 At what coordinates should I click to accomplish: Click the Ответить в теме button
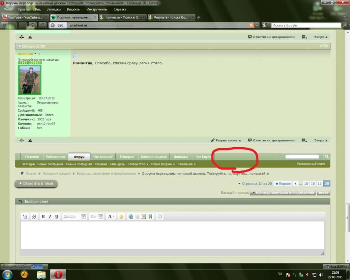tap(36, 183)
